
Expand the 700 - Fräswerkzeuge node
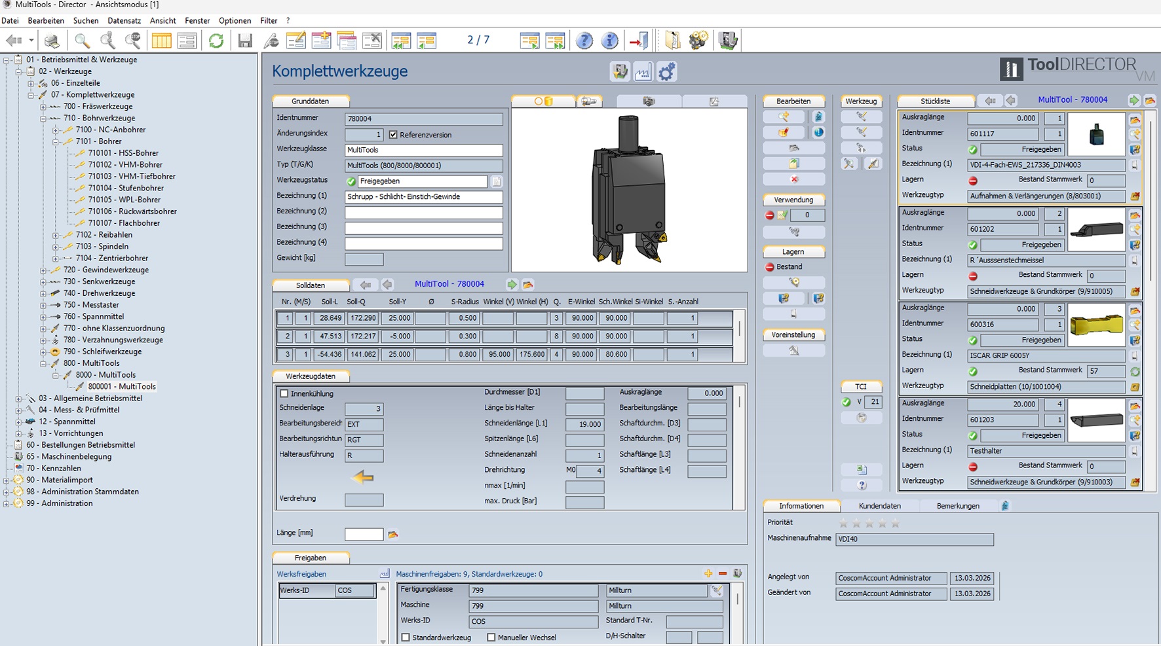(x=43, y=107)
